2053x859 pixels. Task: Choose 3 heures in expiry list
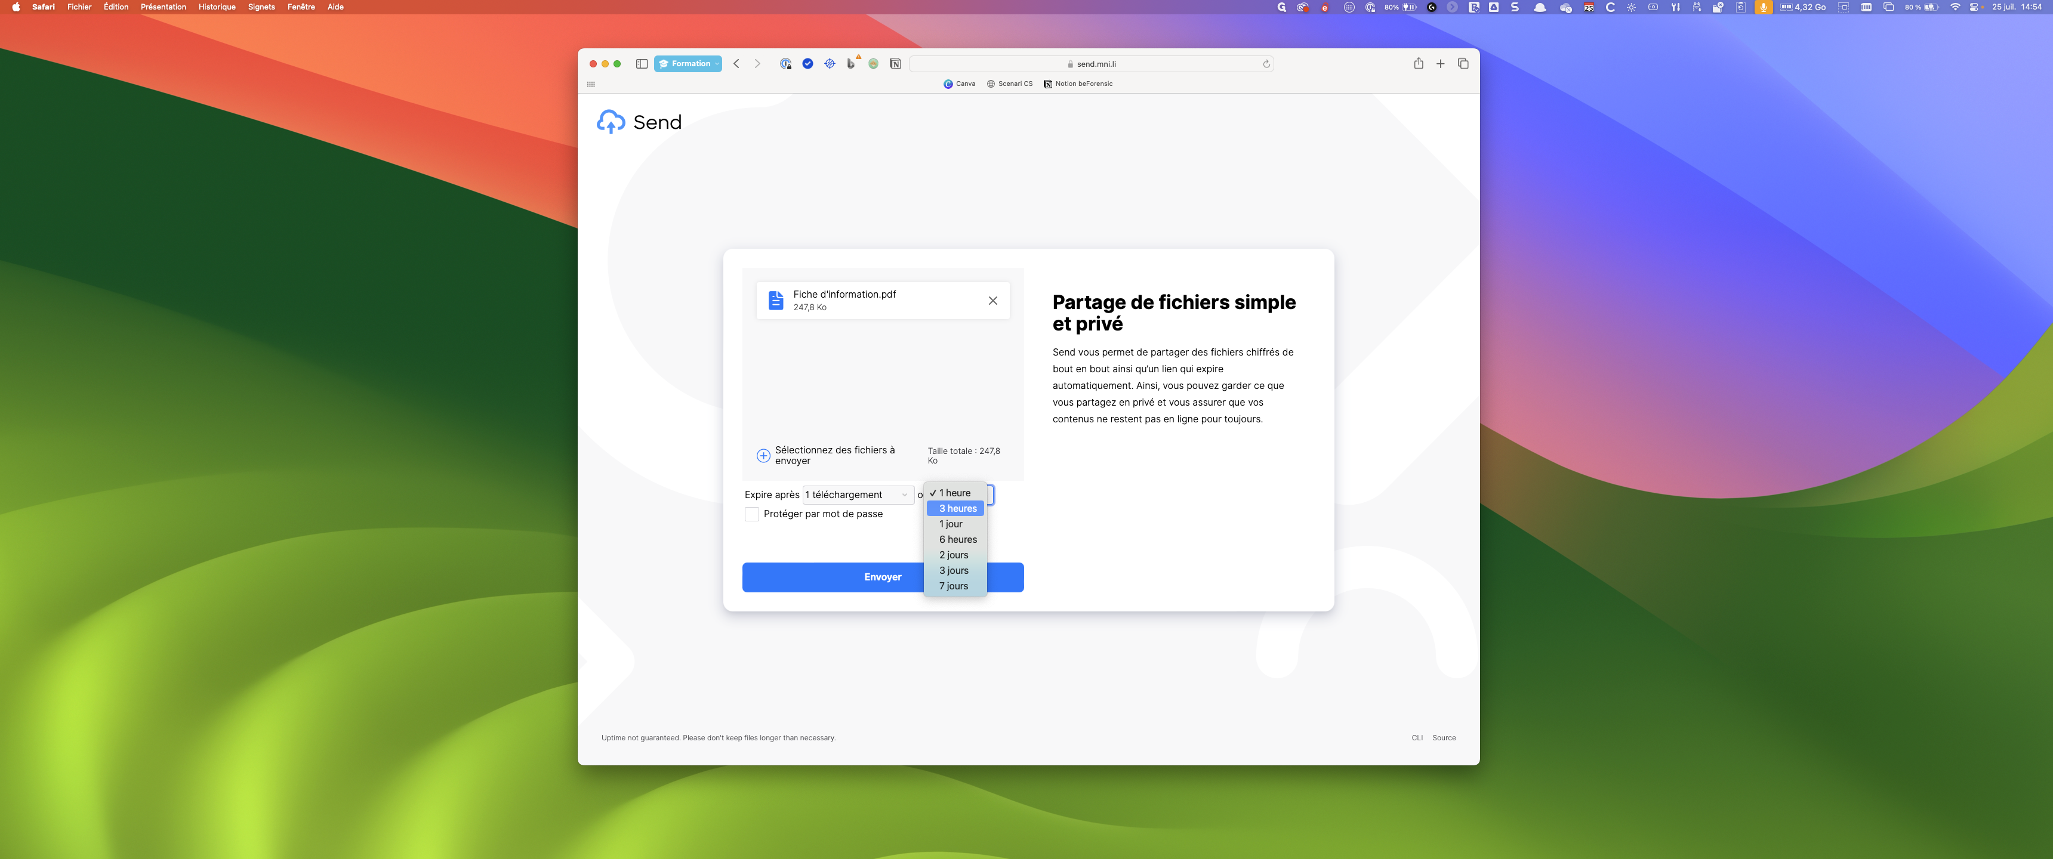pyautogui.click(x=955, y=508)
